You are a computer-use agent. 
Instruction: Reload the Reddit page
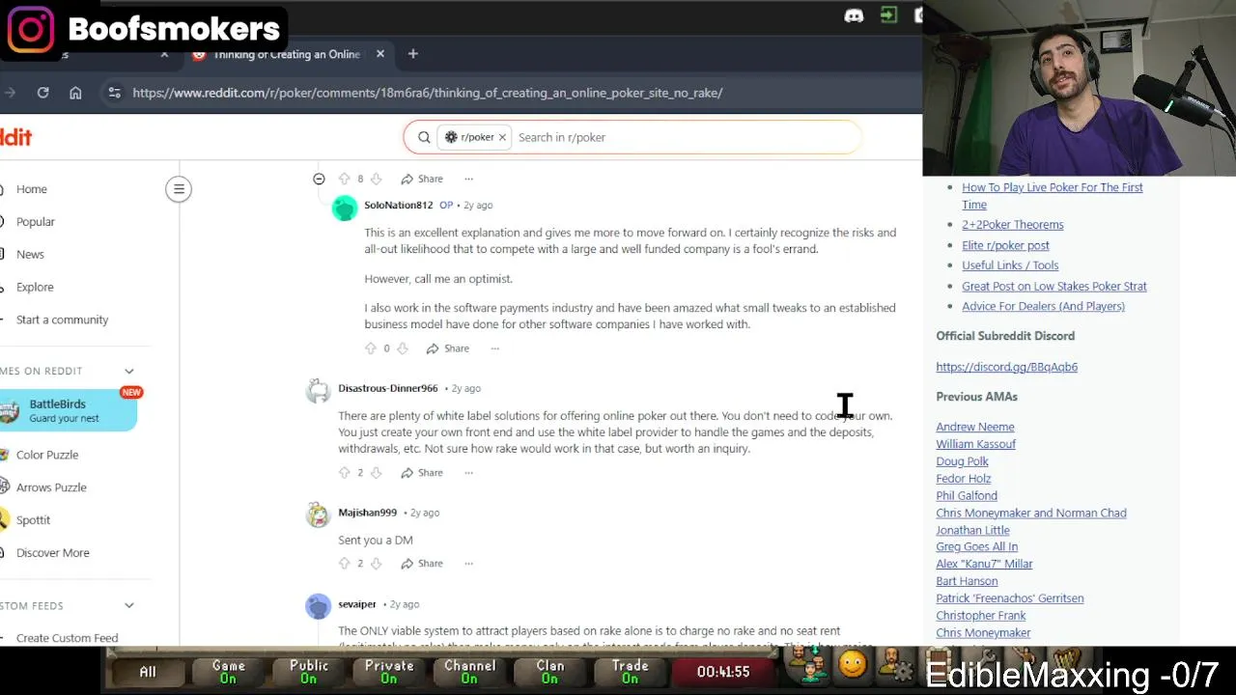tap(42, 93)
